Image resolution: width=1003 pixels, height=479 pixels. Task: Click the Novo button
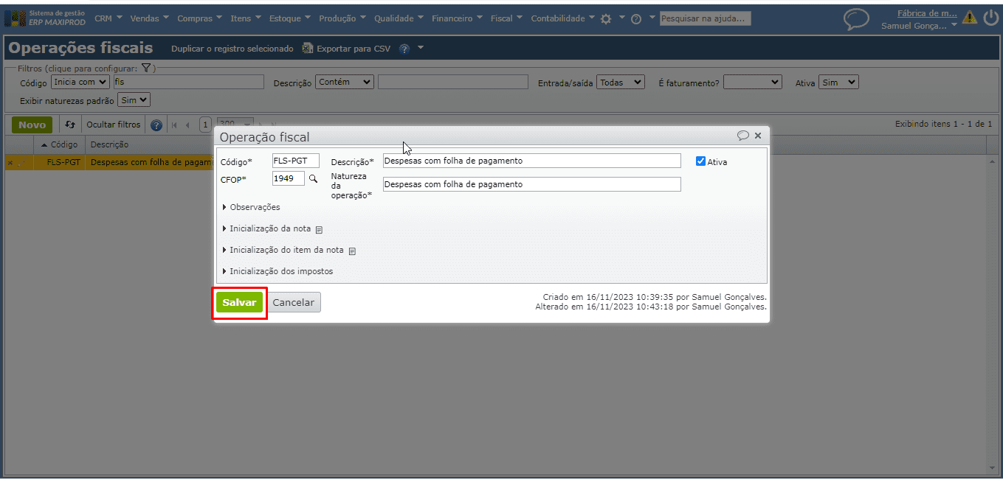coord(32,125)
